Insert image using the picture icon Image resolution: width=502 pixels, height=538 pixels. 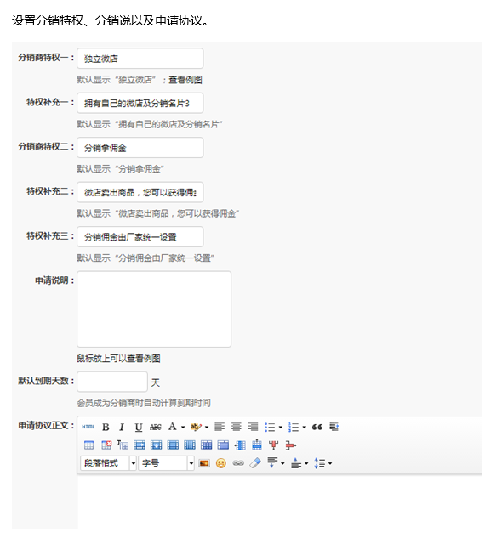(204, 463)
